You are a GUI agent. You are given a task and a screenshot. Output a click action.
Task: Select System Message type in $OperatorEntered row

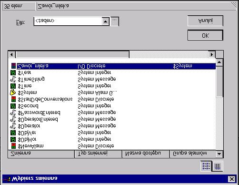click(x=97, y=119)
